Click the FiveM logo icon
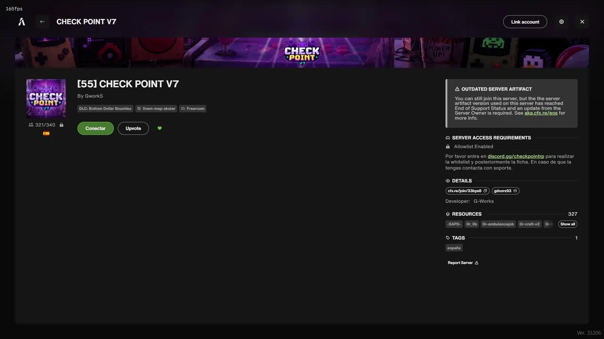Viewport: 604px width, 339px height. tap(22, 22)
